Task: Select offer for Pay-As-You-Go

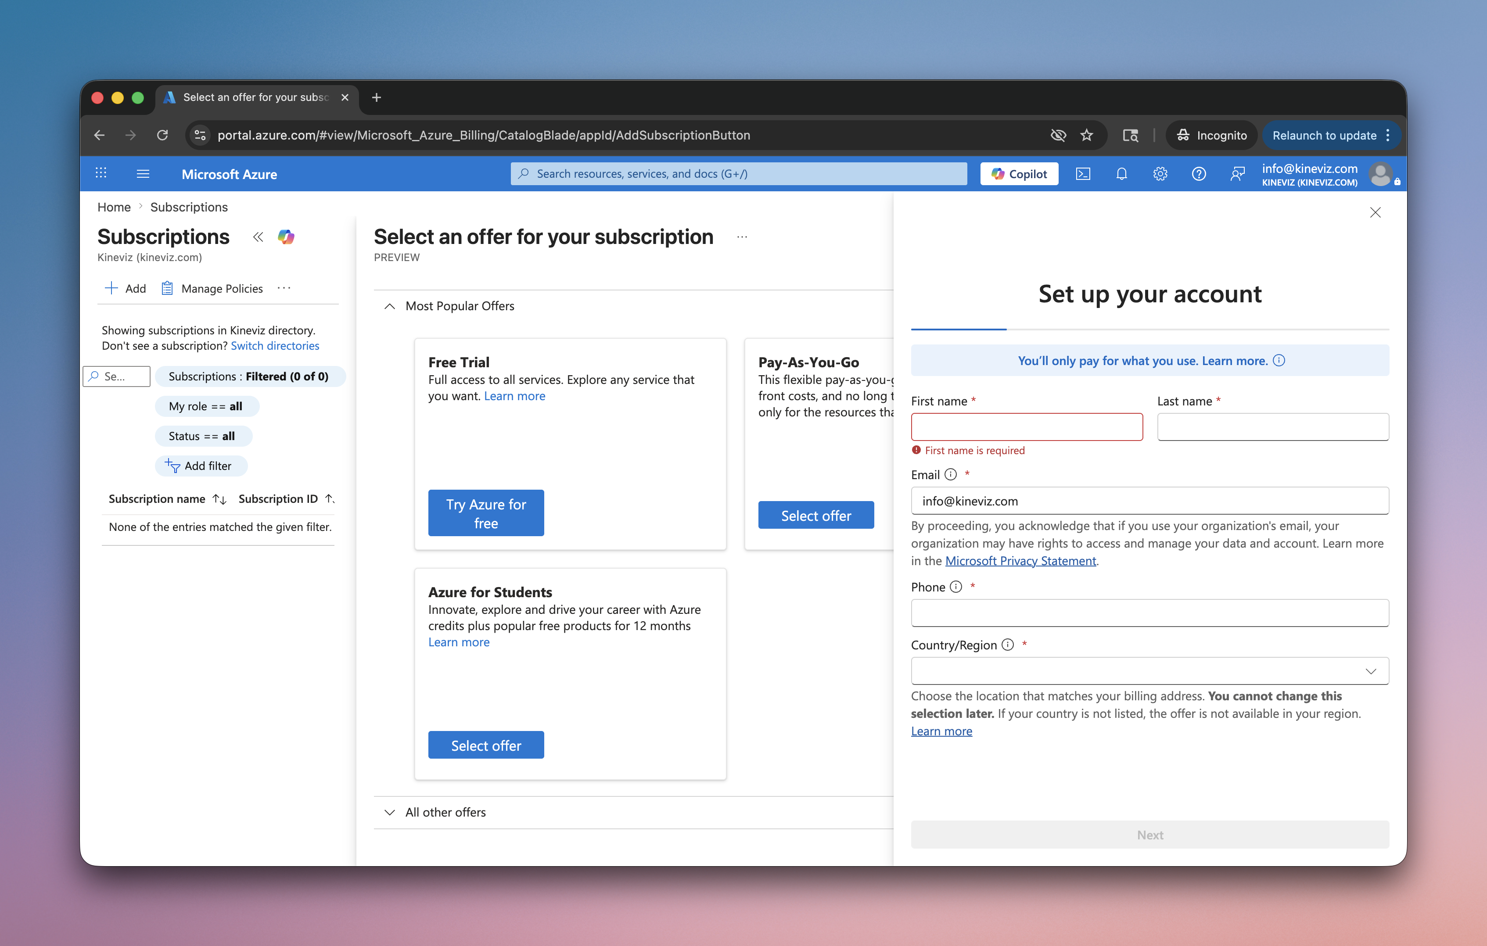Action: [816, 515]
